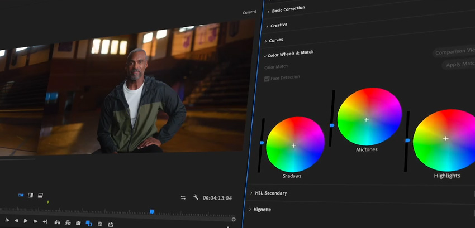Enable the Face Detection checkbox
The width and height of the screenshot is (475, 228).
pos(267,79)
